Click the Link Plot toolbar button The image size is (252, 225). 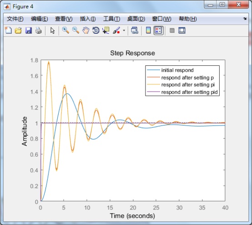tap(135, 30)
